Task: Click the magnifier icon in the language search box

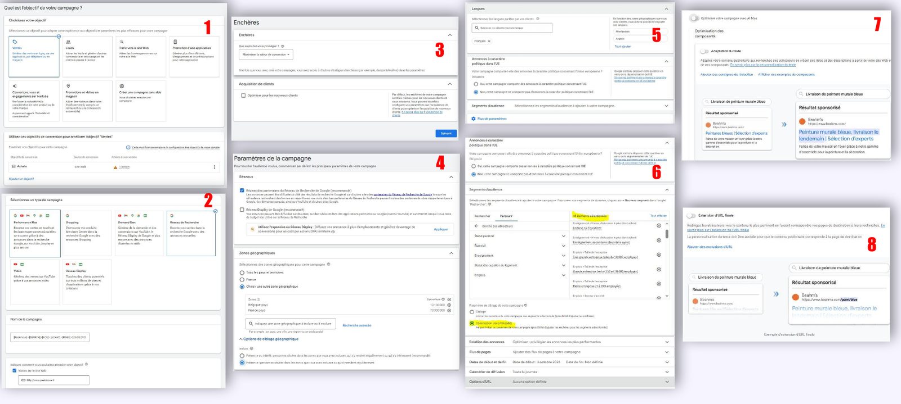Action: click(476, 28)
